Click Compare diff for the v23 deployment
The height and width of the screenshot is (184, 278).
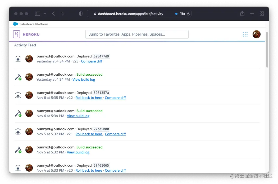(x=92, y=61)
